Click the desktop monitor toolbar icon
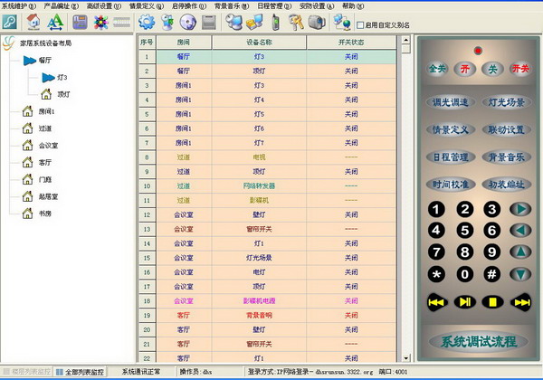 [233, 22]
